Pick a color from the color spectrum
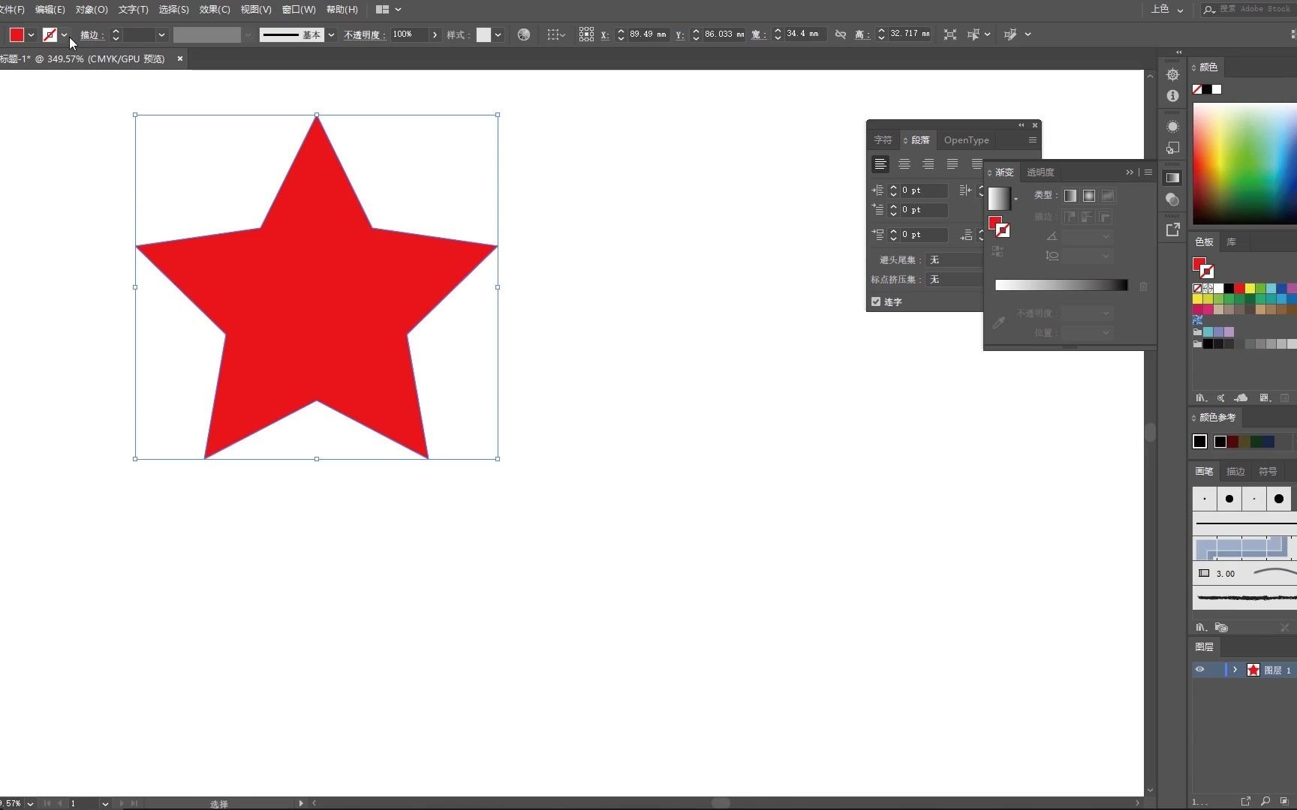1297x810 pixels. point(1244,163)
